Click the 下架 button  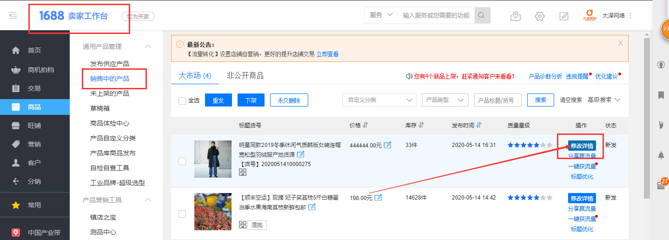point(251,100)
